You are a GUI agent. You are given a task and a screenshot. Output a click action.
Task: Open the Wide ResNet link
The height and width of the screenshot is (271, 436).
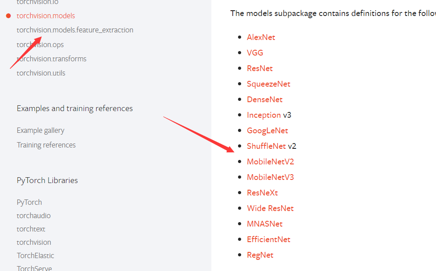tap(270, 208)
